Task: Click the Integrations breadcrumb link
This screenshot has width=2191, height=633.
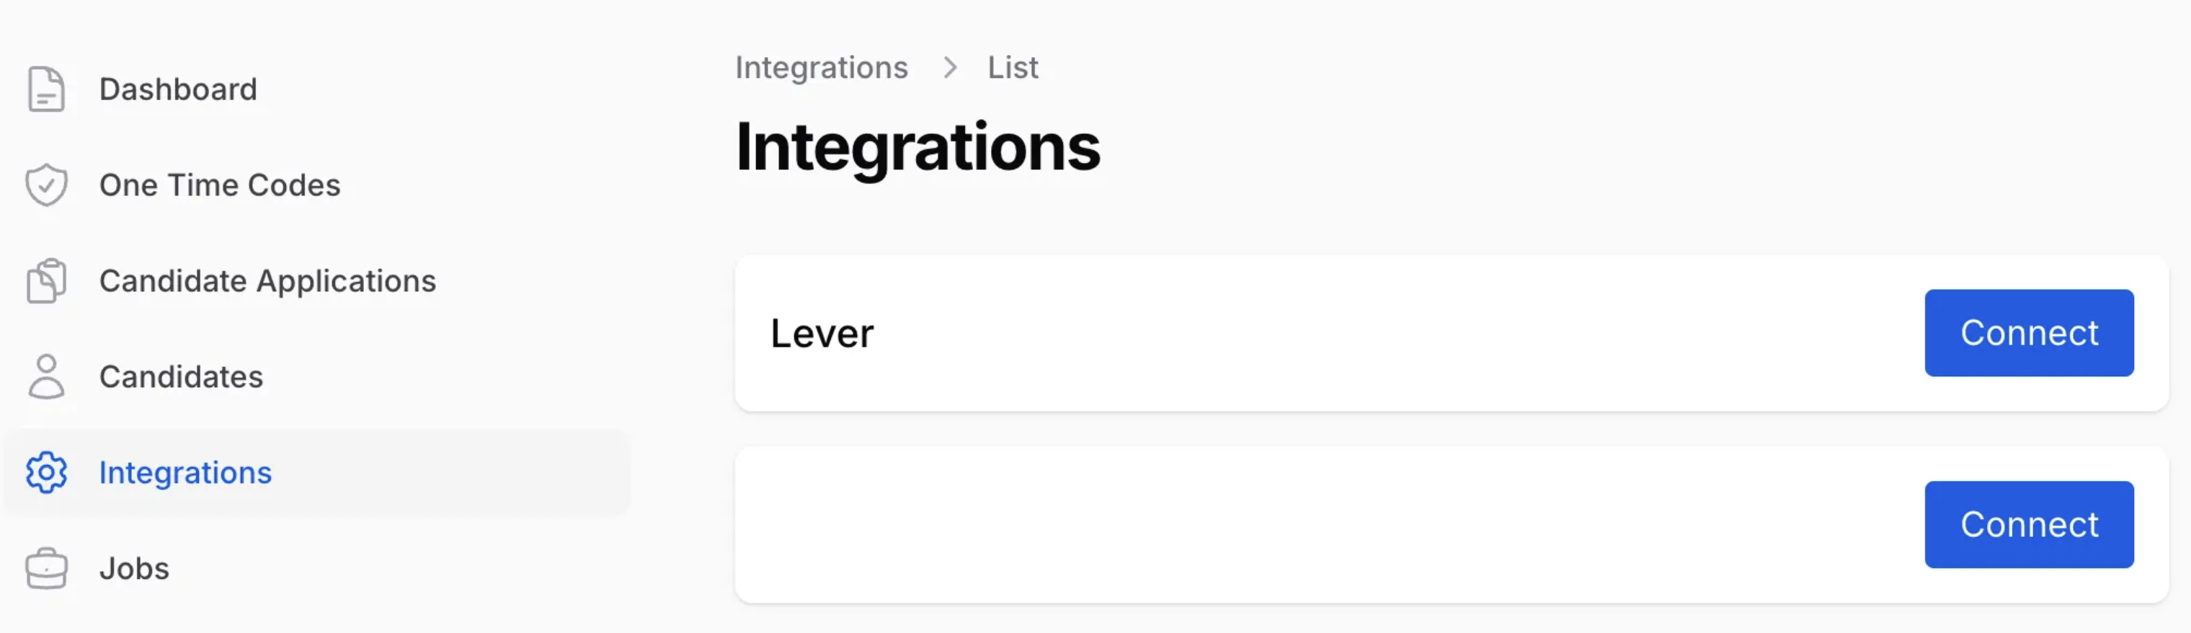Action: [822, 67]
